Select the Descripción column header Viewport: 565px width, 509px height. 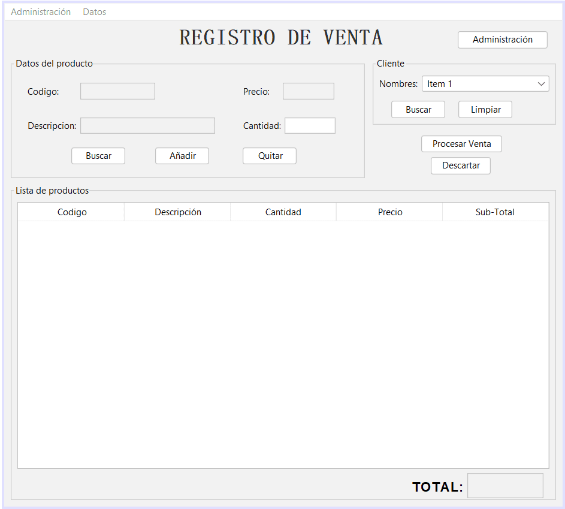tap(177, 212)
